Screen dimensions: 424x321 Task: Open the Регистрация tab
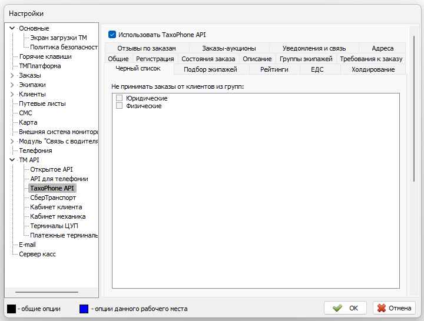coord(155,59)
